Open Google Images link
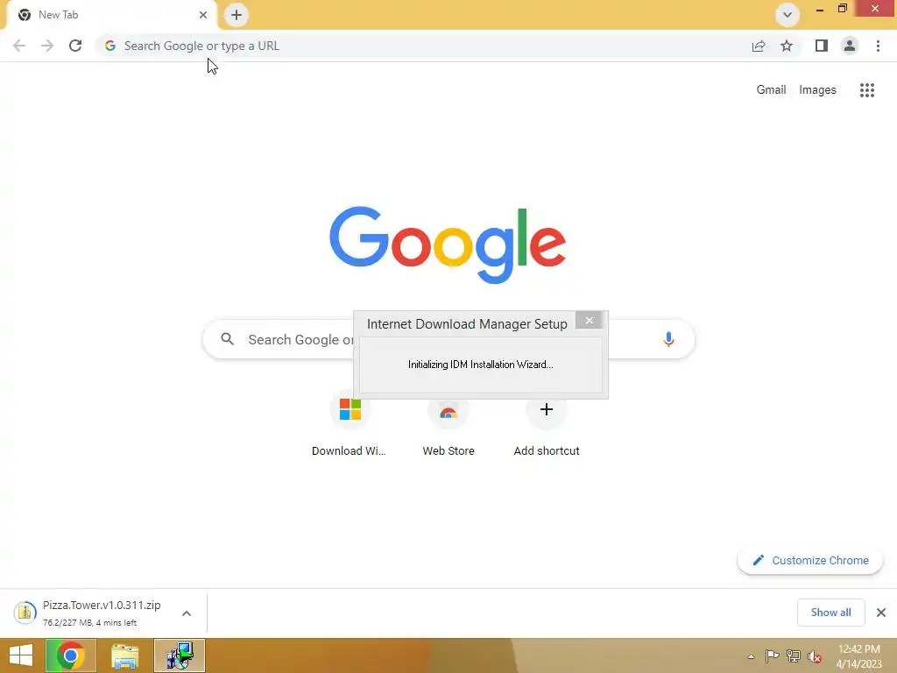Viewport: 897px width, 673px height. (x=817, y=90)
